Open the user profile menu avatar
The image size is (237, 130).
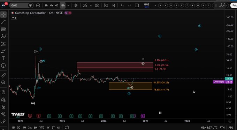click(3, 5)
